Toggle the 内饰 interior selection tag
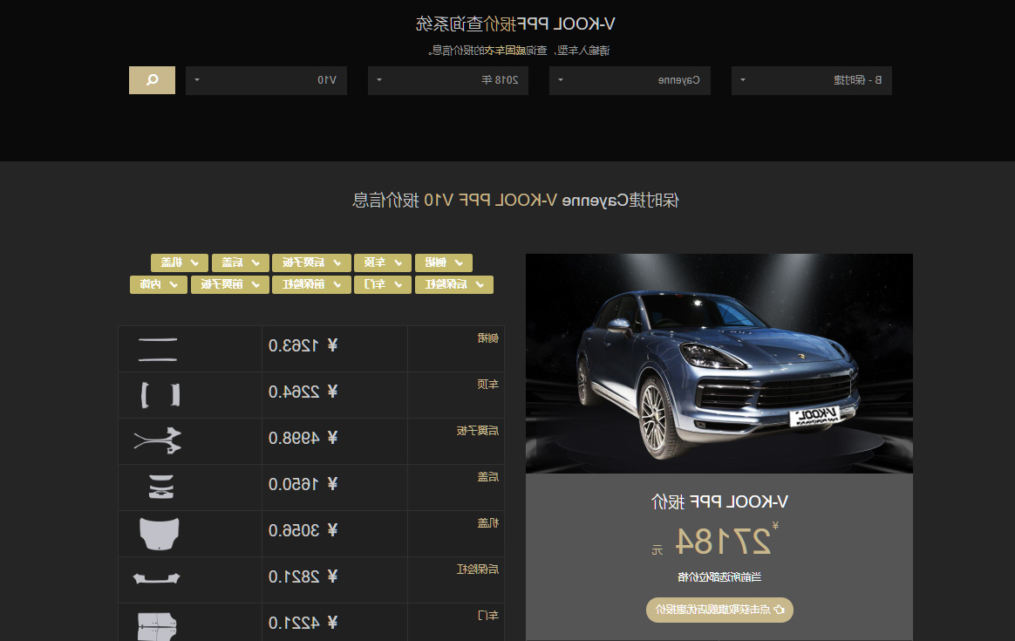This screenshot has height=641, width=1015. (159, 284)
